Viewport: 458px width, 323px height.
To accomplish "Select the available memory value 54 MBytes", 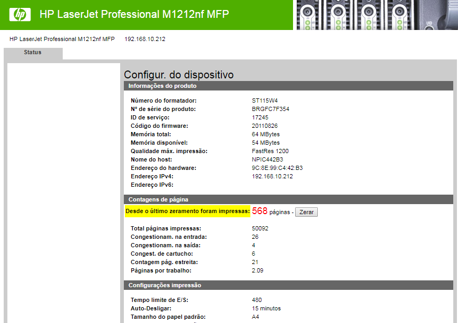I will (266, 143).
